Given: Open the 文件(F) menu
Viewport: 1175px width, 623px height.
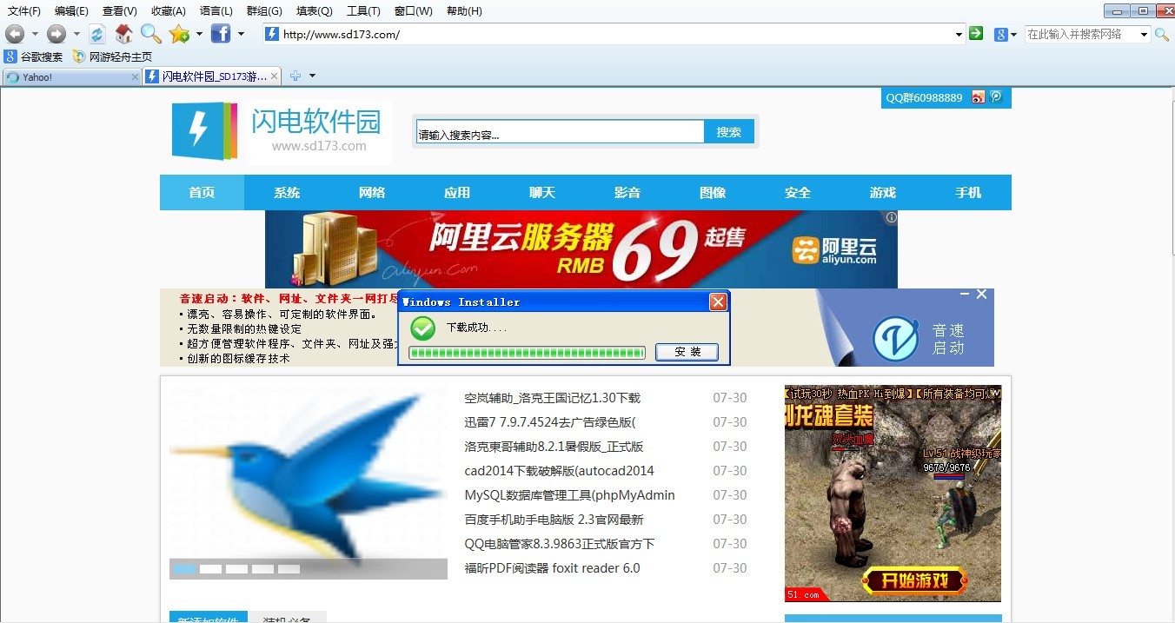Looking at the screenshot, I should (24, 11).
